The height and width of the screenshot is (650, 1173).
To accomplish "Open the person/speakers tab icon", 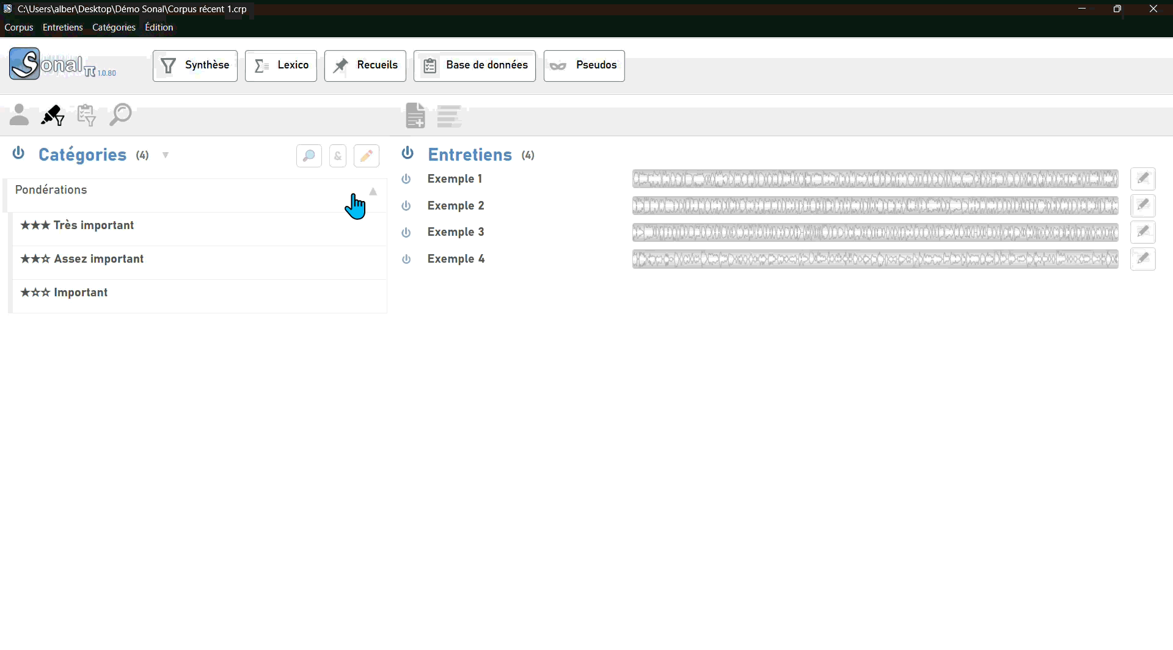I will 19,115.
